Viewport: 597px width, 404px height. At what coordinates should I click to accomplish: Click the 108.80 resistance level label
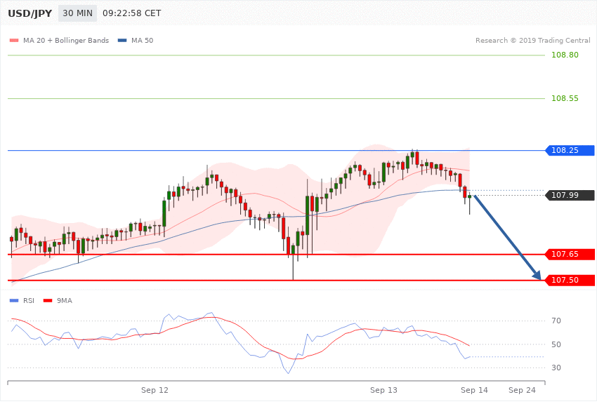point(565,55)
